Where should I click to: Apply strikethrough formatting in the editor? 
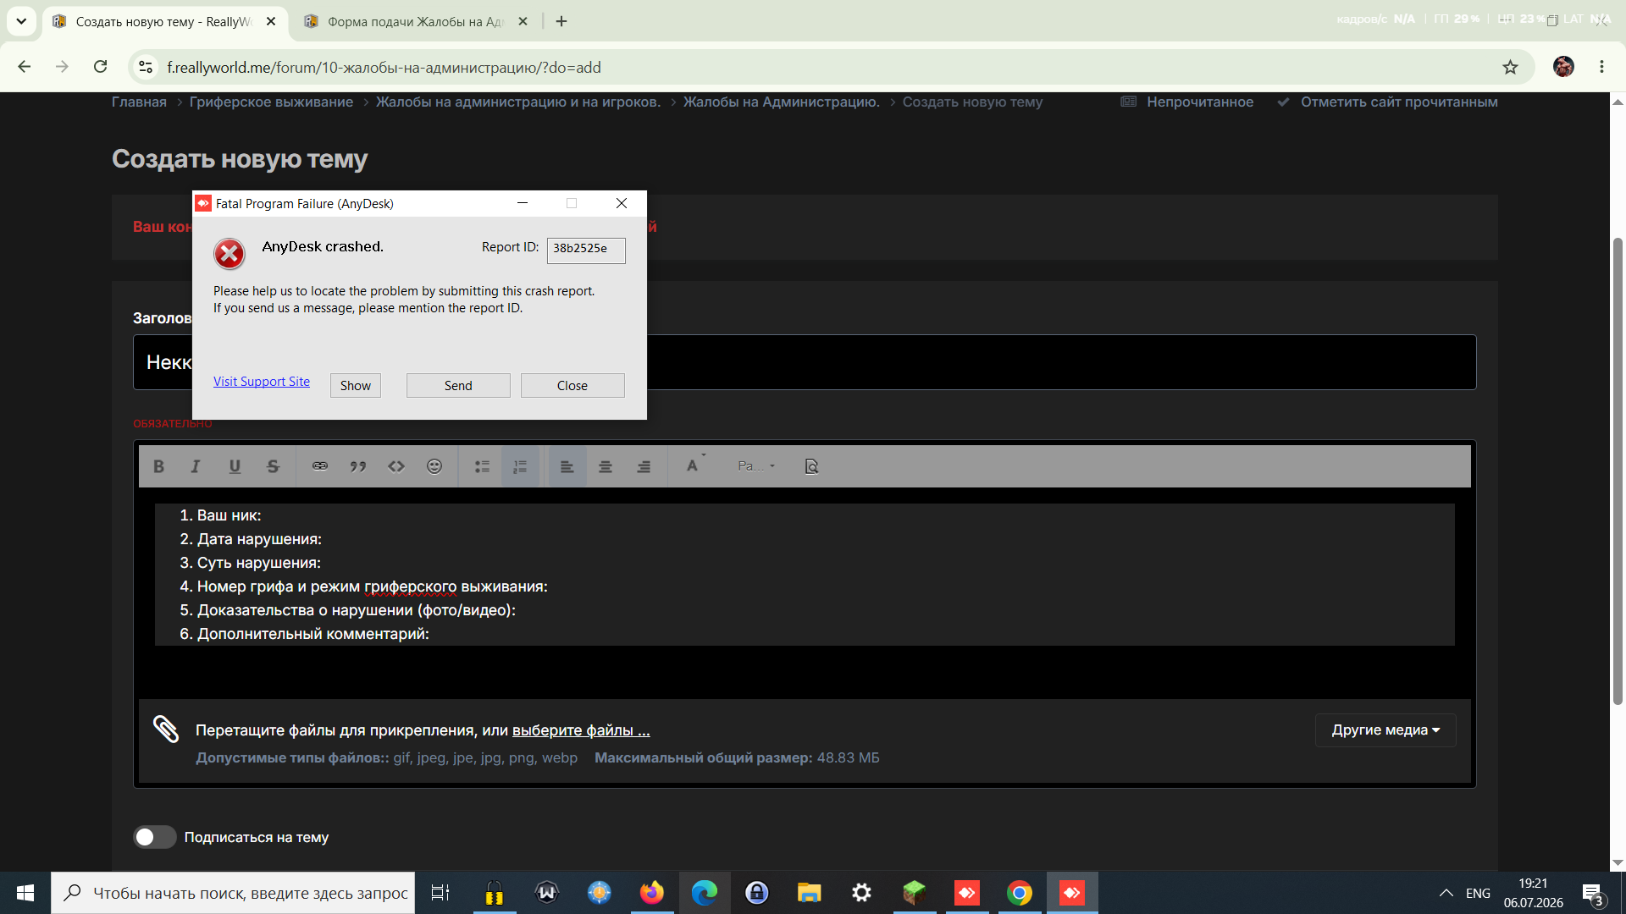point(273,466)
